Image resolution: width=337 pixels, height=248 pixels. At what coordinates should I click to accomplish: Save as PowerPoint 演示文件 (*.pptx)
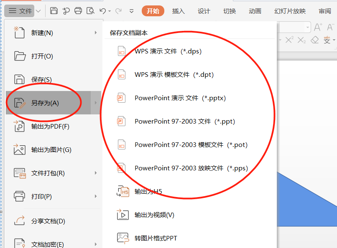180,98
